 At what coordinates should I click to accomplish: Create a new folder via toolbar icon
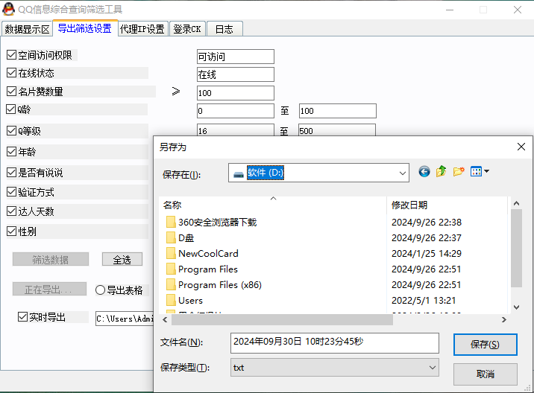pos(459,172)
